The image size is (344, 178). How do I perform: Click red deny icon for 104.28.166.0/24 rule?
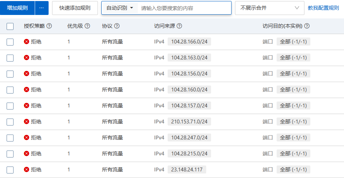26,42
